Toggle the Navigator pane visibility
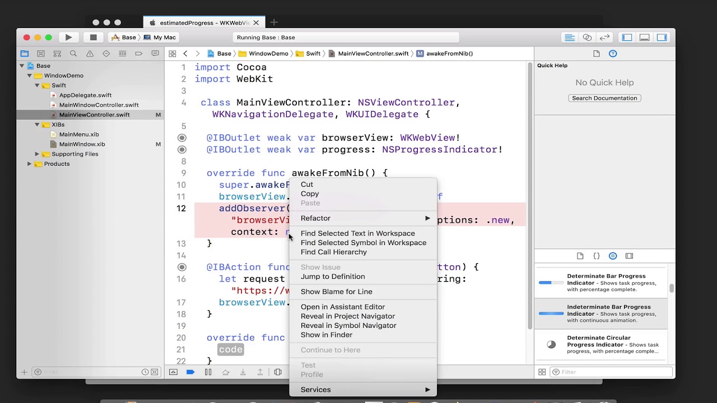Viewport: 717px width, 403px height. point(627,38)
